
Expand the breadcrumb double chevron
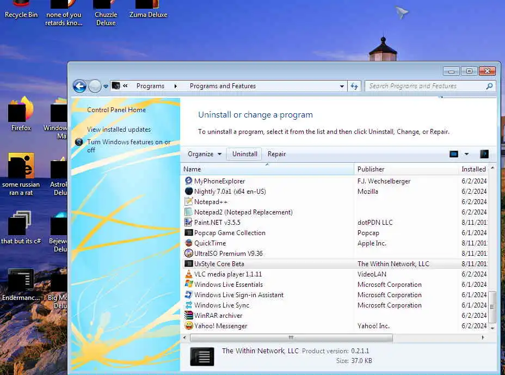125,85
